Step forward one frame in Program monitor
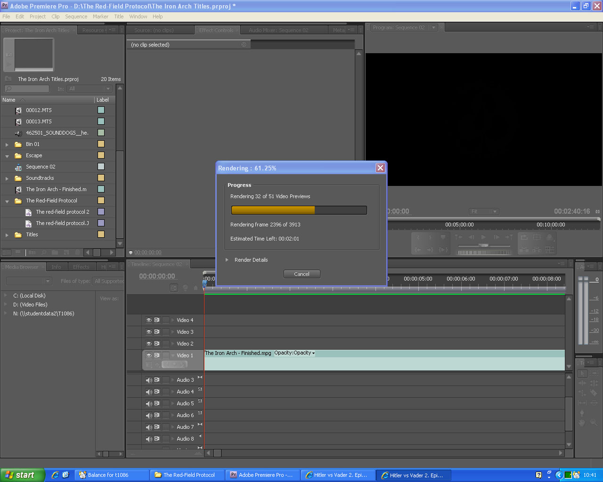The width and height of the screenshot is (603, 482). [496, 237]
